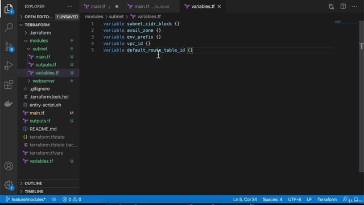The image size is (364, 205).
Task: Open the Extensions view
Action: [9, 85]
